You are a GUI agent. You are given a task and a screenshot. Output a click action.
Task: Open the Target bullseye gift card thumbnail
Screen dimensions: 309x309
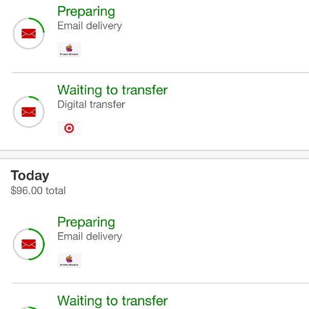point(69,128)
